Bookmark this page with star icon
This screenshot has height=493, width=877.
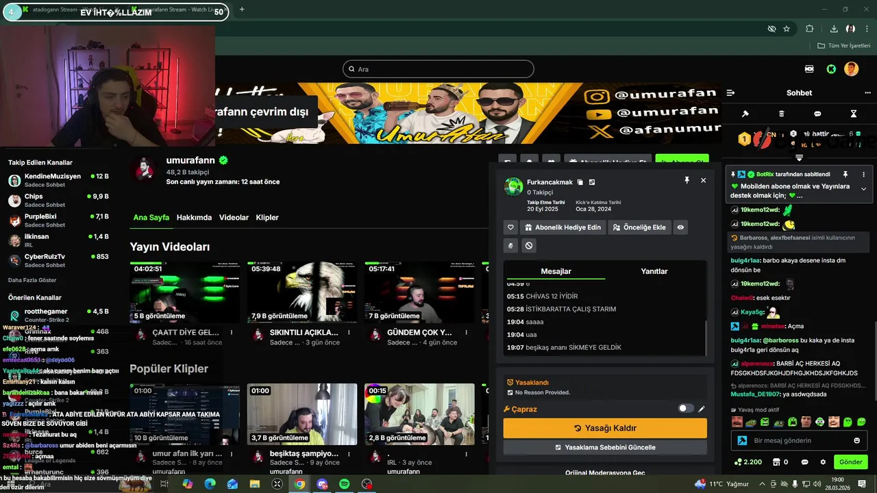pyautogui.click(x=787, y=29)
